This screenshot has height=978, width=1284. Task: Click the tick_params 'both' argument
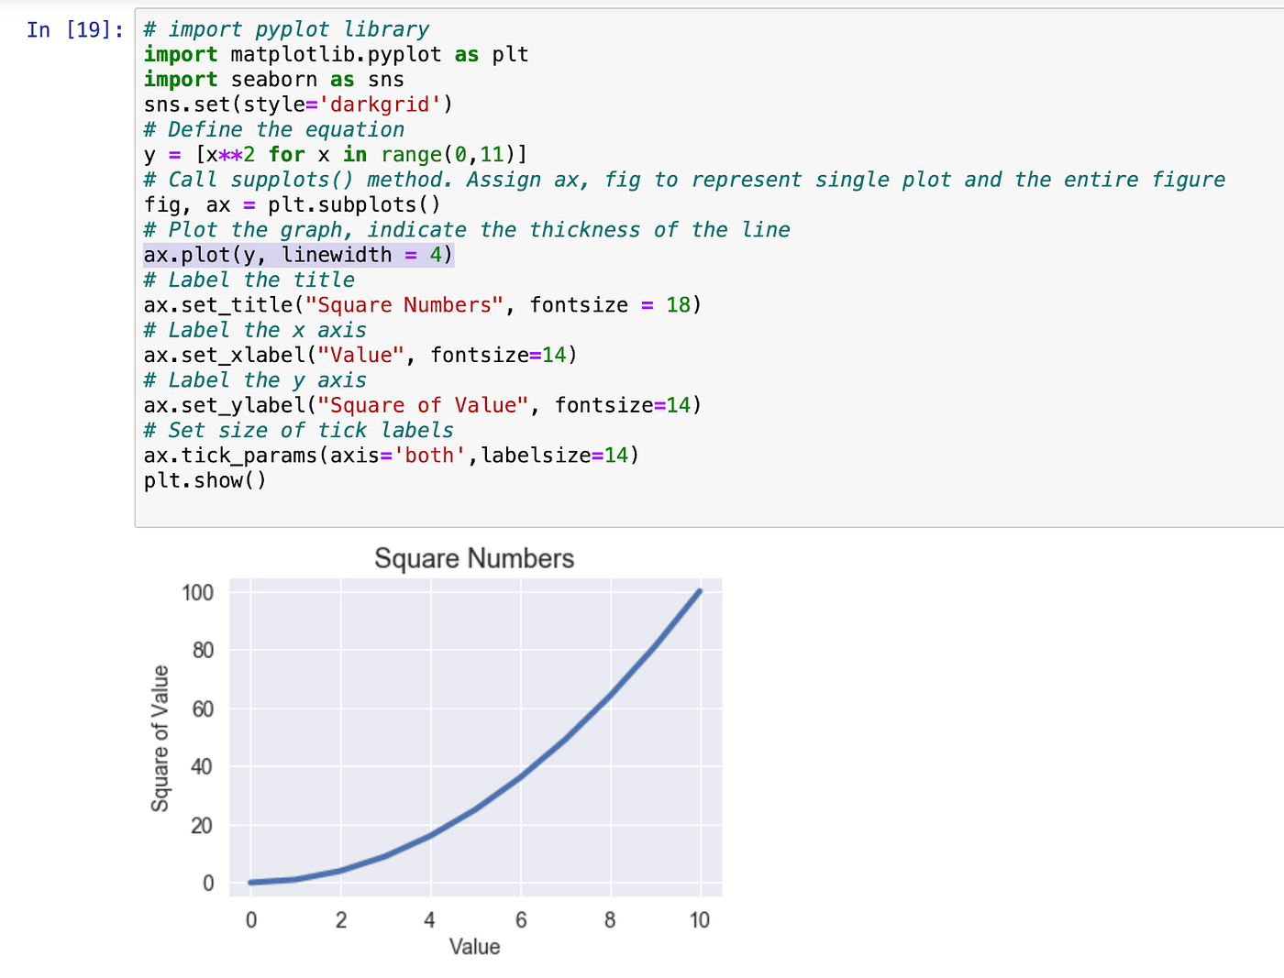click(431, 455)
